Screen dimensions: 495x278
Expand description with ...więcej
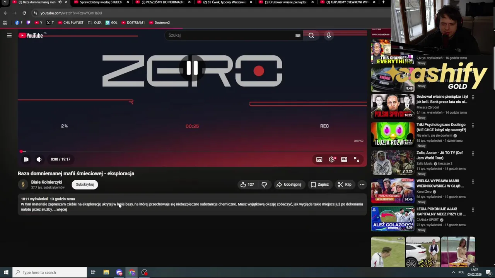point(60,209)
